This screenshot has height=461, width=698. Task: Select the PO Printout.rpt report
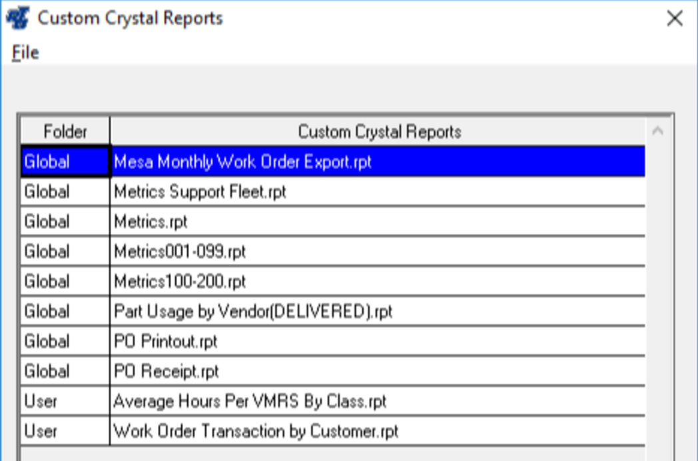(x=166, y=342)
